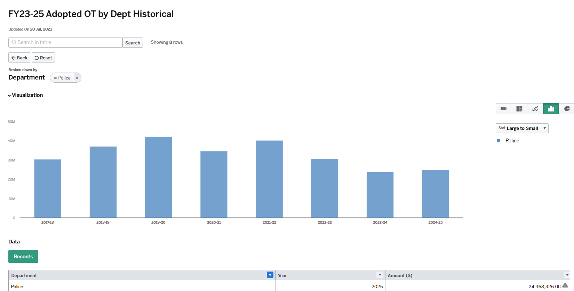
Task: Switch to treemap chart view
Action: tap(519, 109)
